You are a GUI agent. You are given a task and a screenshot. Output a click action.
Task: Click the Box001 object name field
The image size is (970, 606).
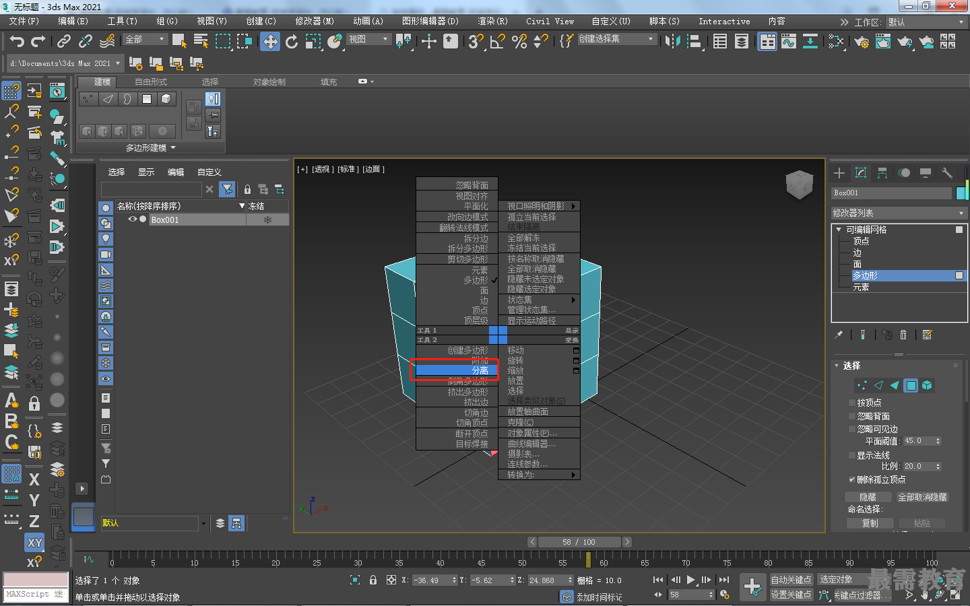pos(892,193)
